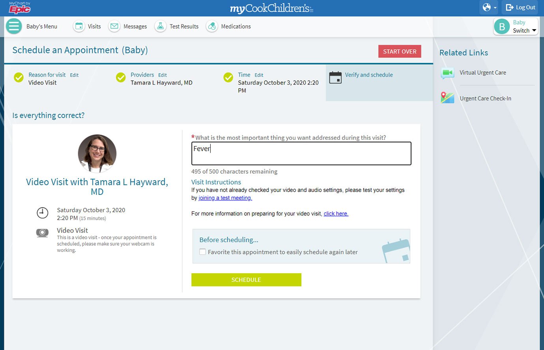
Task: Check Favorite this appointment checkbox
Action: tap(202, 252)
